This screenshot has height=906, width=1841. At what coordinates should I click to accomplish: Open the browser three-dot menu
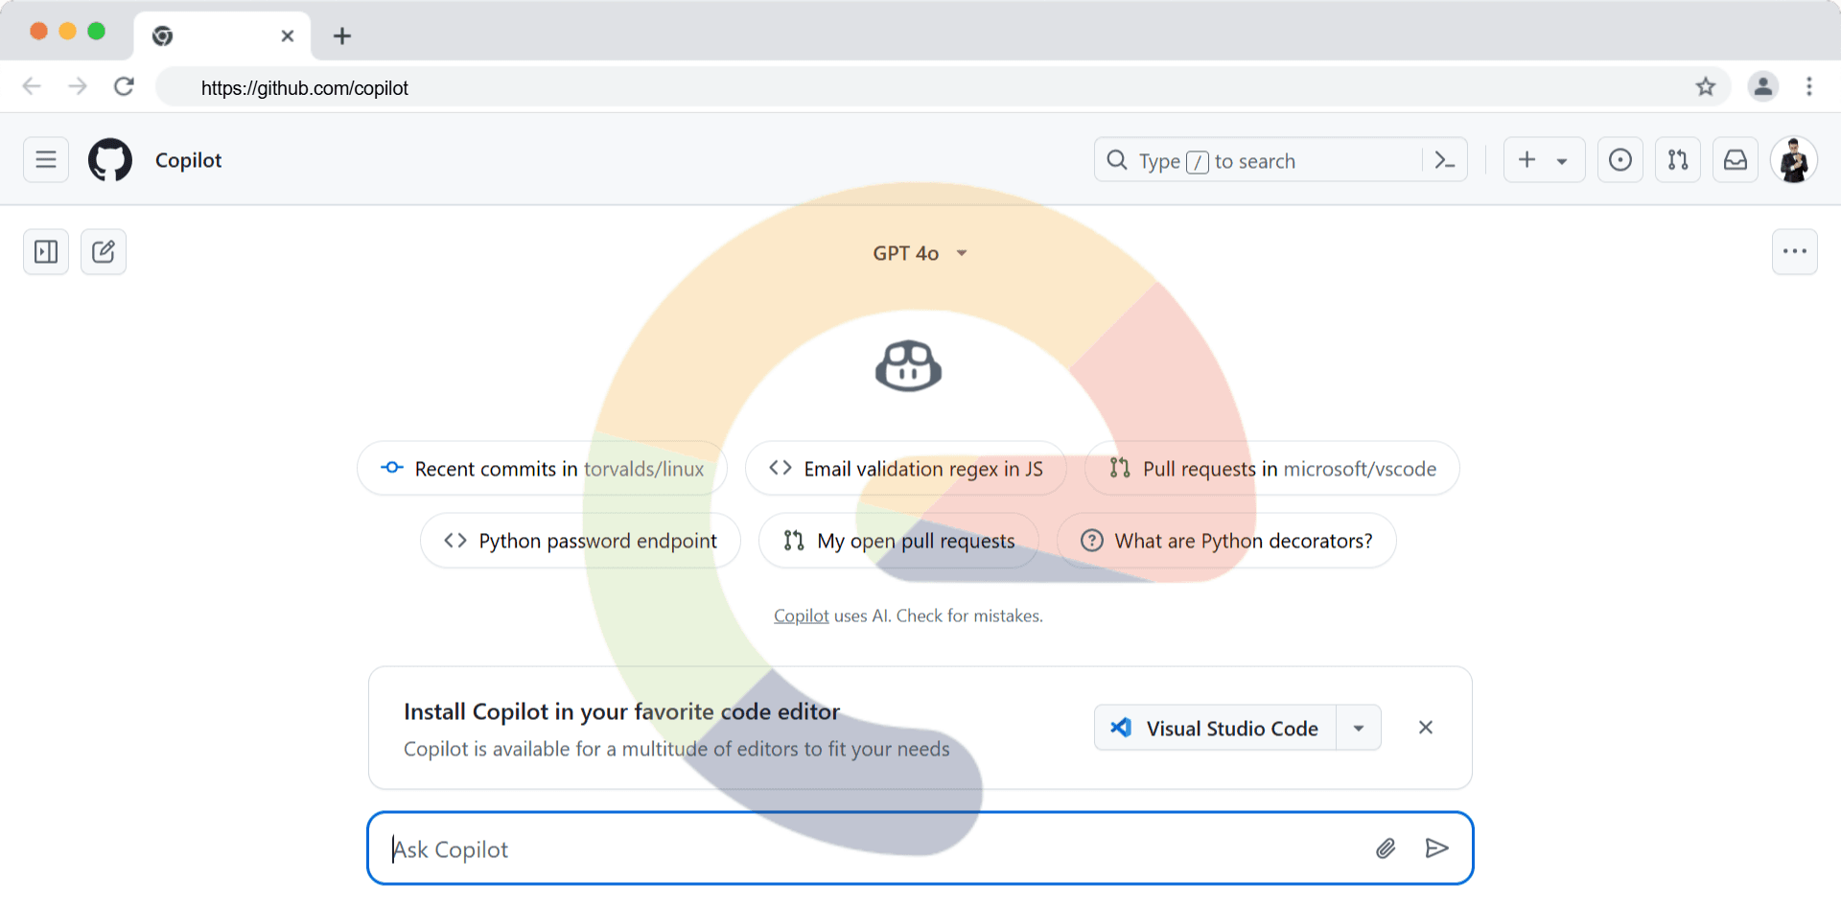(1809, 87)
